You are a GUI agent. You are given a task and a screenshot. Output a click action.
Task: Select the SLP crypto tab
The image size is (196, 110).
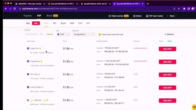88,23
